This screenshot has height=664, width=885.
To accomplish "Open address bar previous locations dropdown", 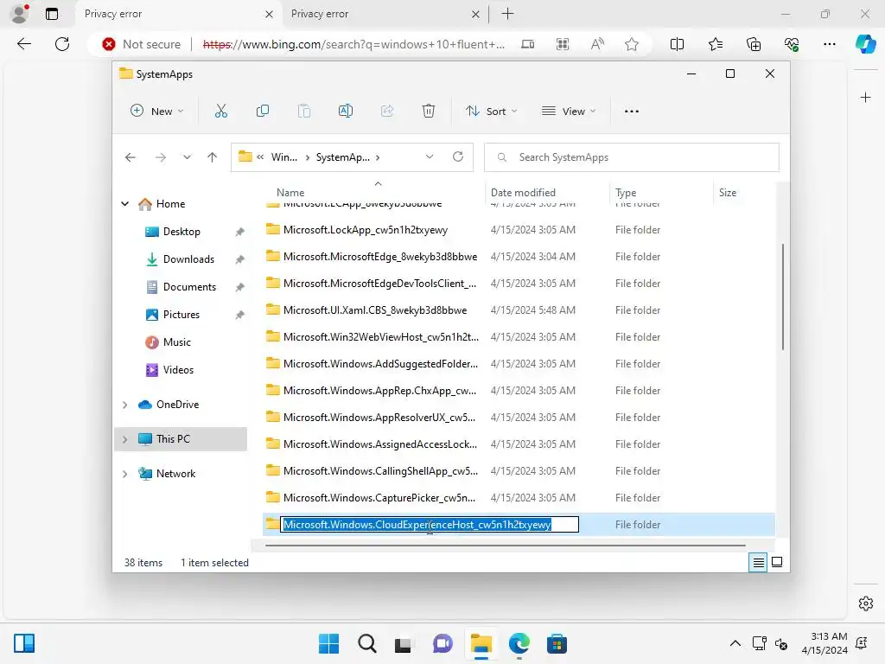I will tap(430, 157).
